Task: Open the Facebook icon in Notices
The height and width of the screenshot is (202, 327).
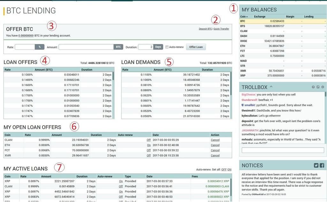Action: [x=322, y=165]
